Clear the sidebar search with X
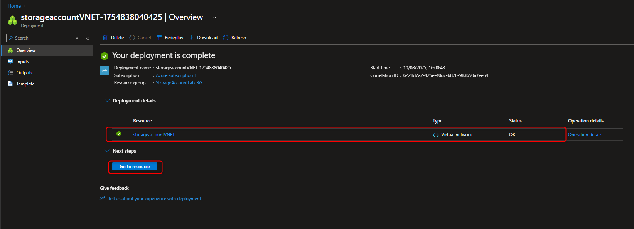Screen dimensions: 634x229 [x=77, y=38]
